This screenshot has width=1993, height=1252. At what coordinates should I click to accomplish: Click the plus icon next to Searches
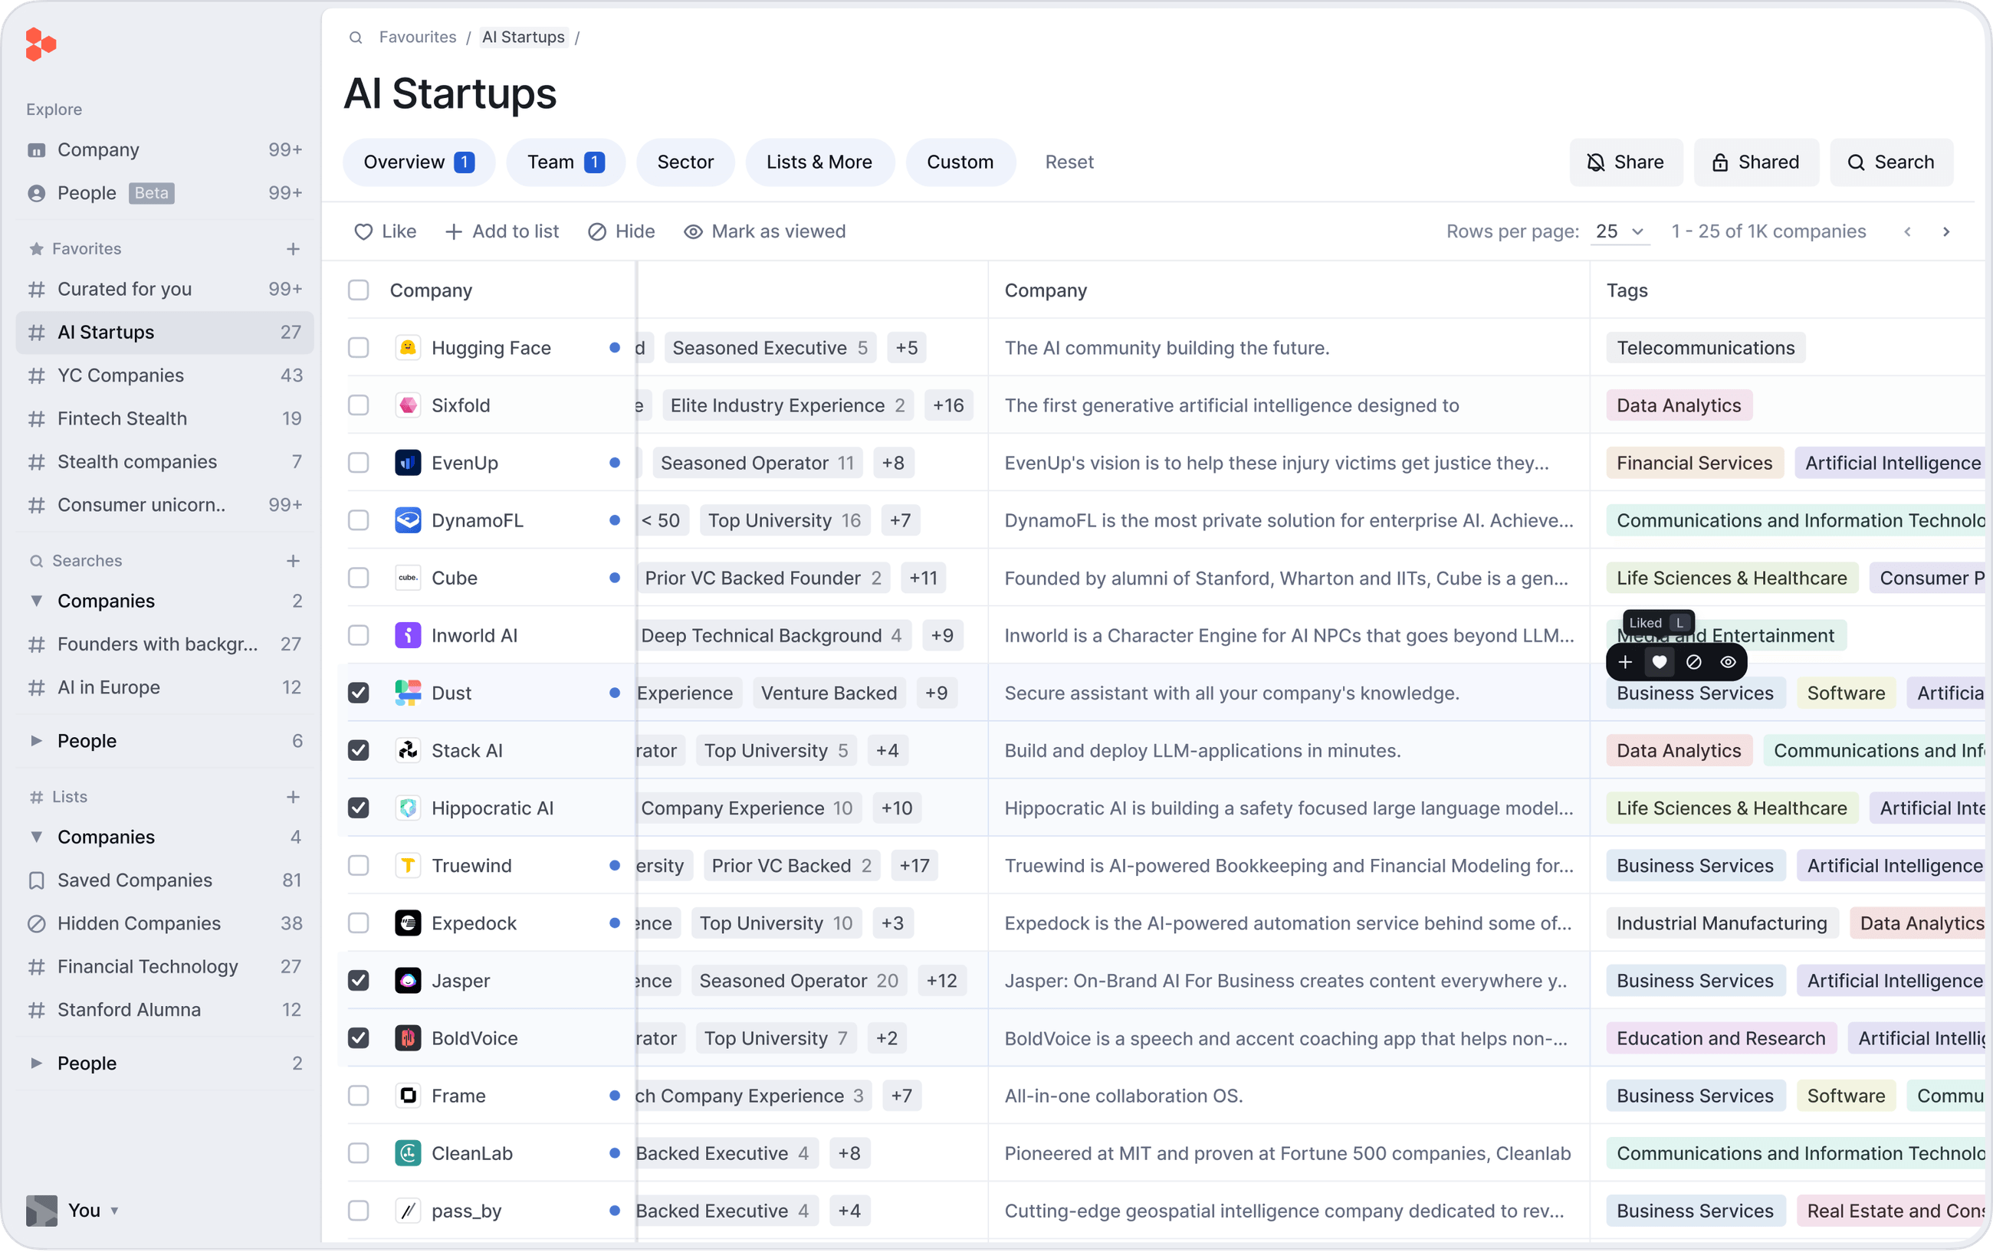[294, 560]
